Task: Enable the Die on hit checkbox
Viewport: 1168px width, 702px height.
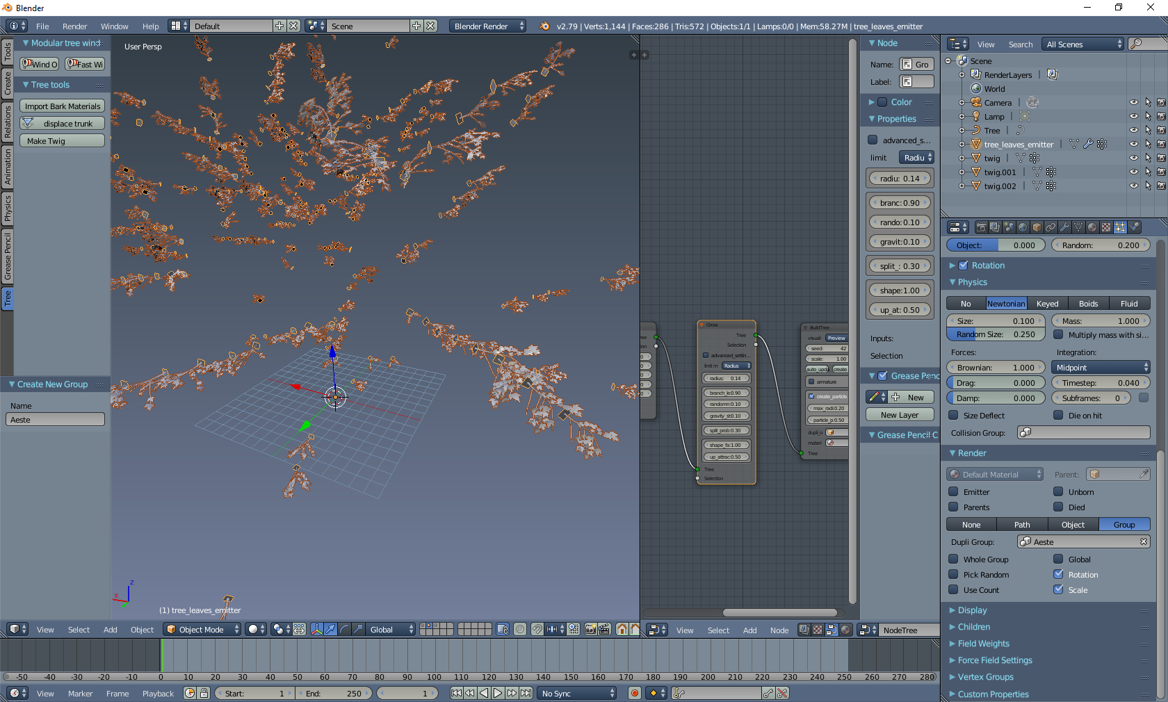Action: click(x=1058, y=415)
